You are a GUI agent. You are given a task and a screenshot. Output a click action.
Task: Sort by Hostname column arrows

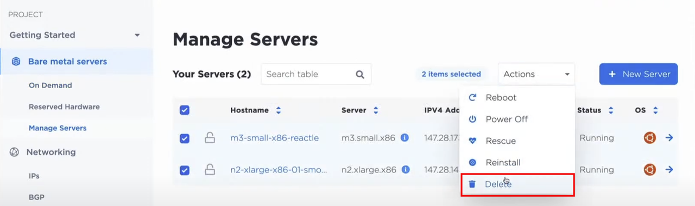(279, 110)
